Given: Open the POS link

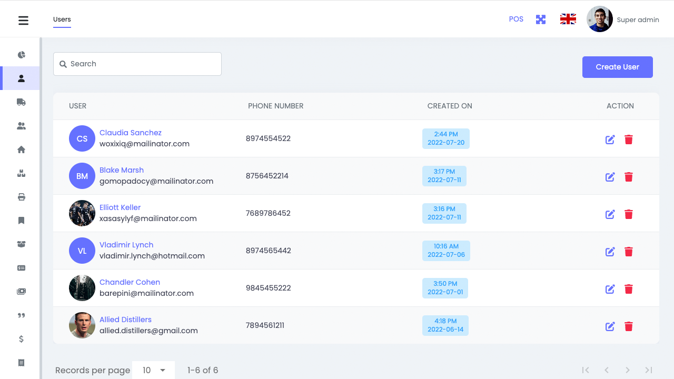Looking at the screenshot, I should tap(516, 19).
